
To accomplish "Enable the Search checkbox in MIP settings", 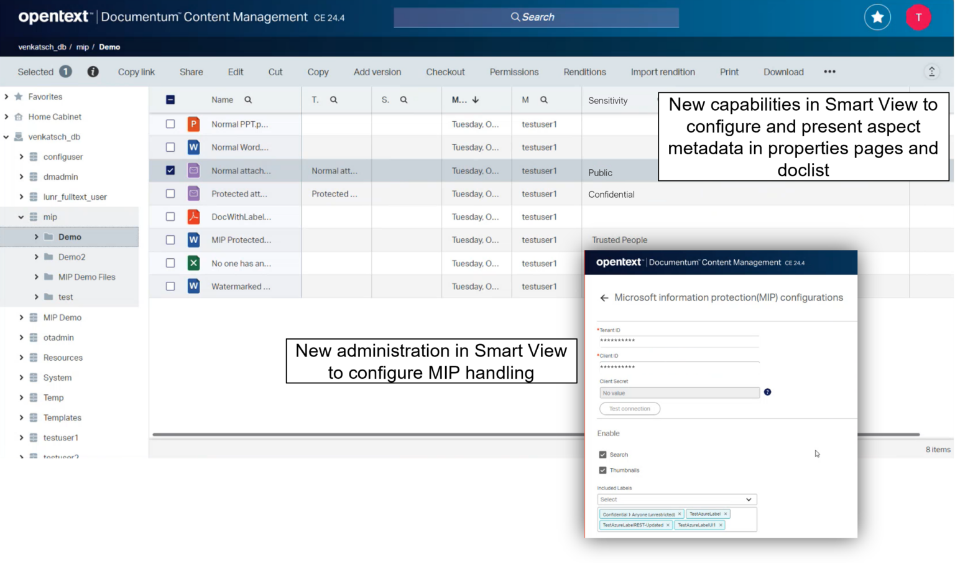I will point(602,454).
